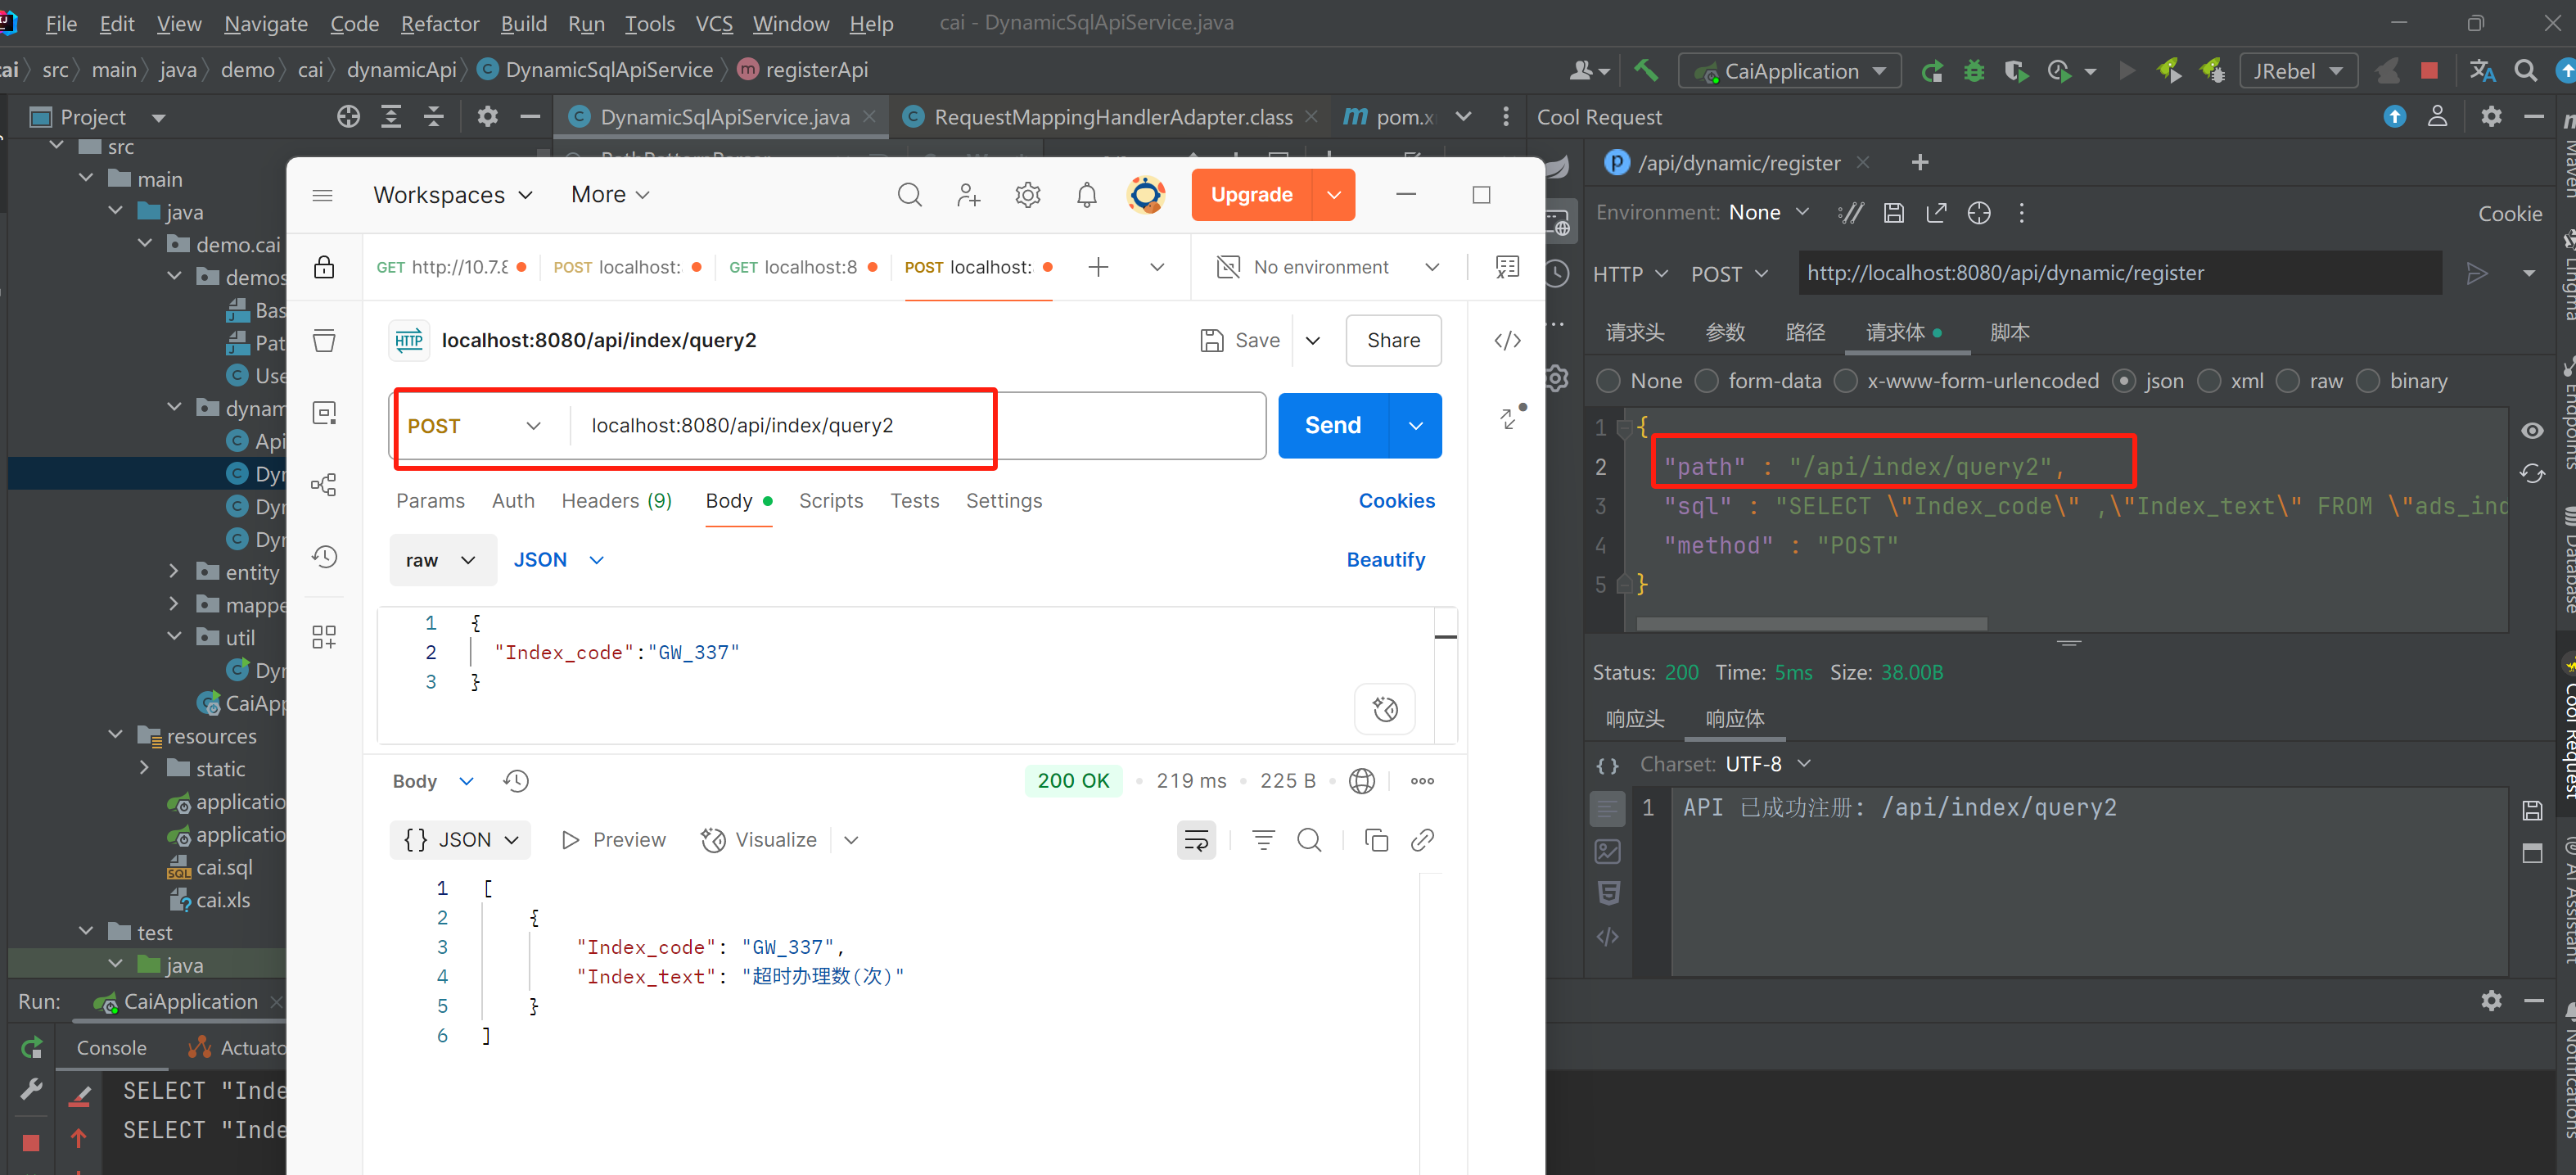Click the Send button in Postman
Image resolution: width=2576 pixels, height=1175 pixels.
[1332, 425]
